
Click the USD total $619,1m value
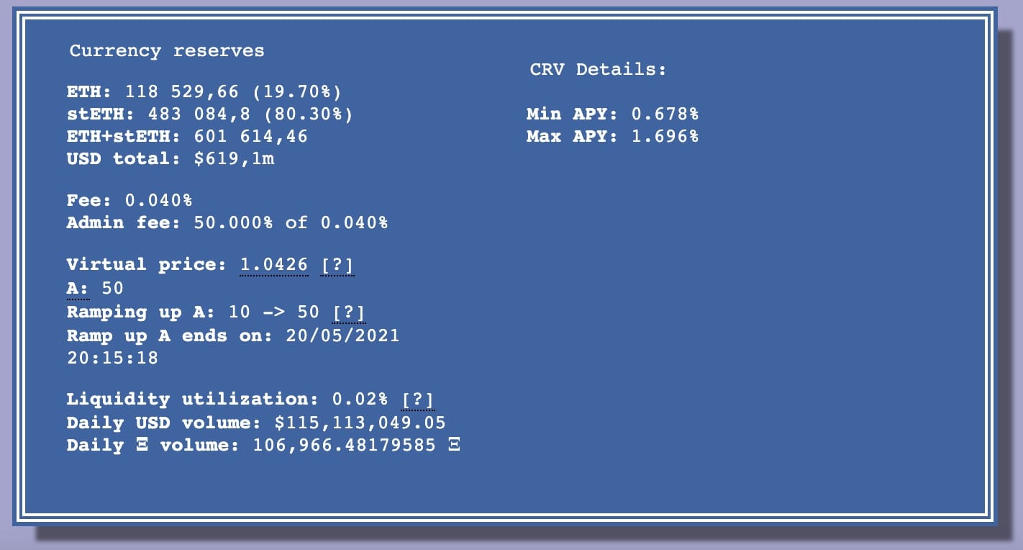tap(234, 159)
